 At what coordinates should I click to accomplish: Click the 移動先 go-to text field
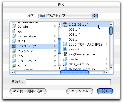68,82
